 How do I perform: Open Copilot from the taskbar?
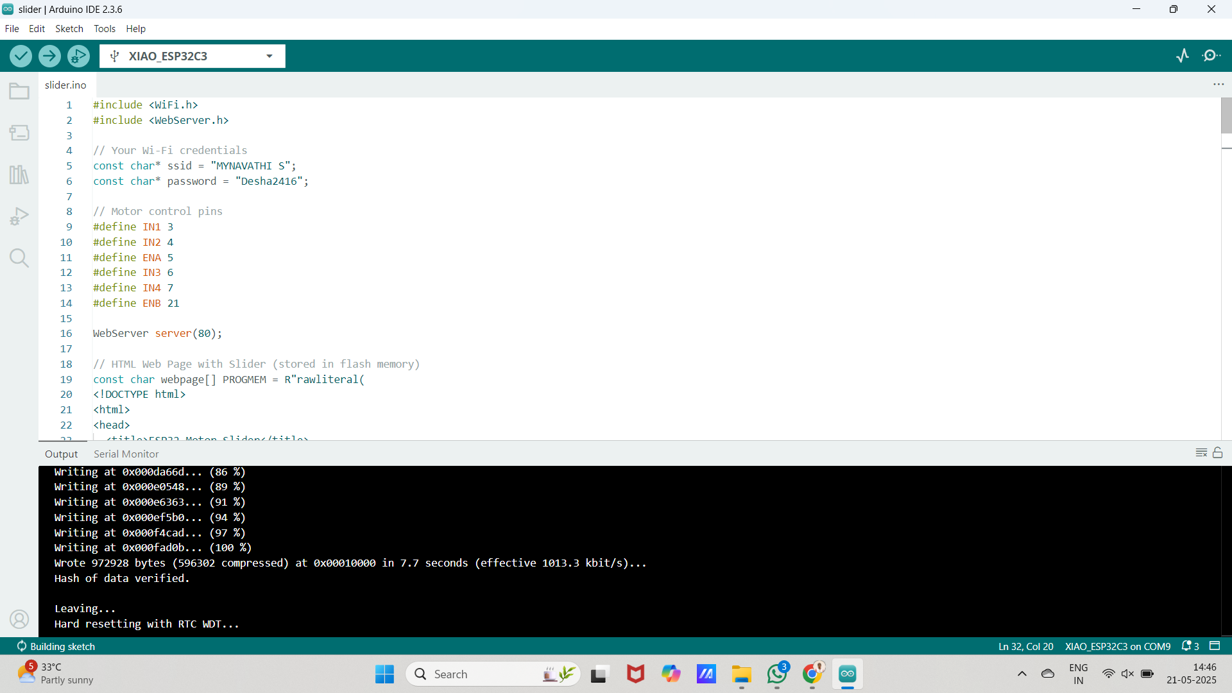671,674
